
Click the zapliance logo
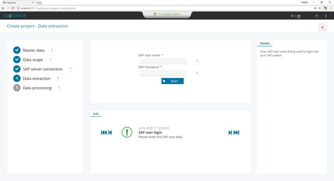15,16
